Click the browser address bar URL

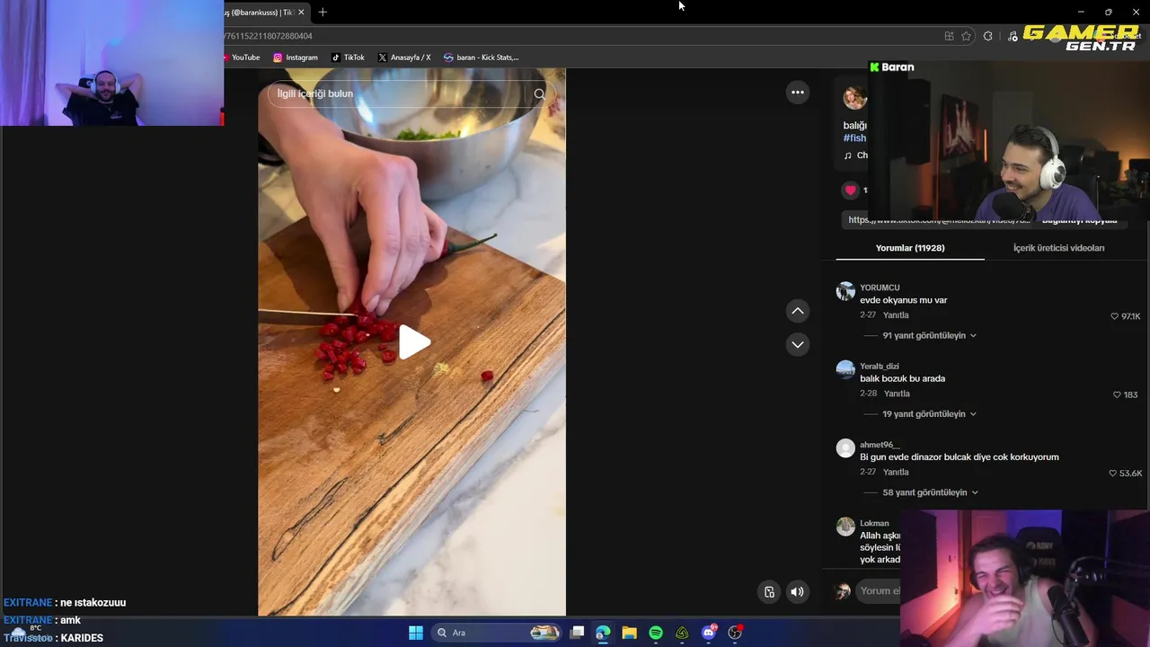pyautogui.click(x=268, y=36)
